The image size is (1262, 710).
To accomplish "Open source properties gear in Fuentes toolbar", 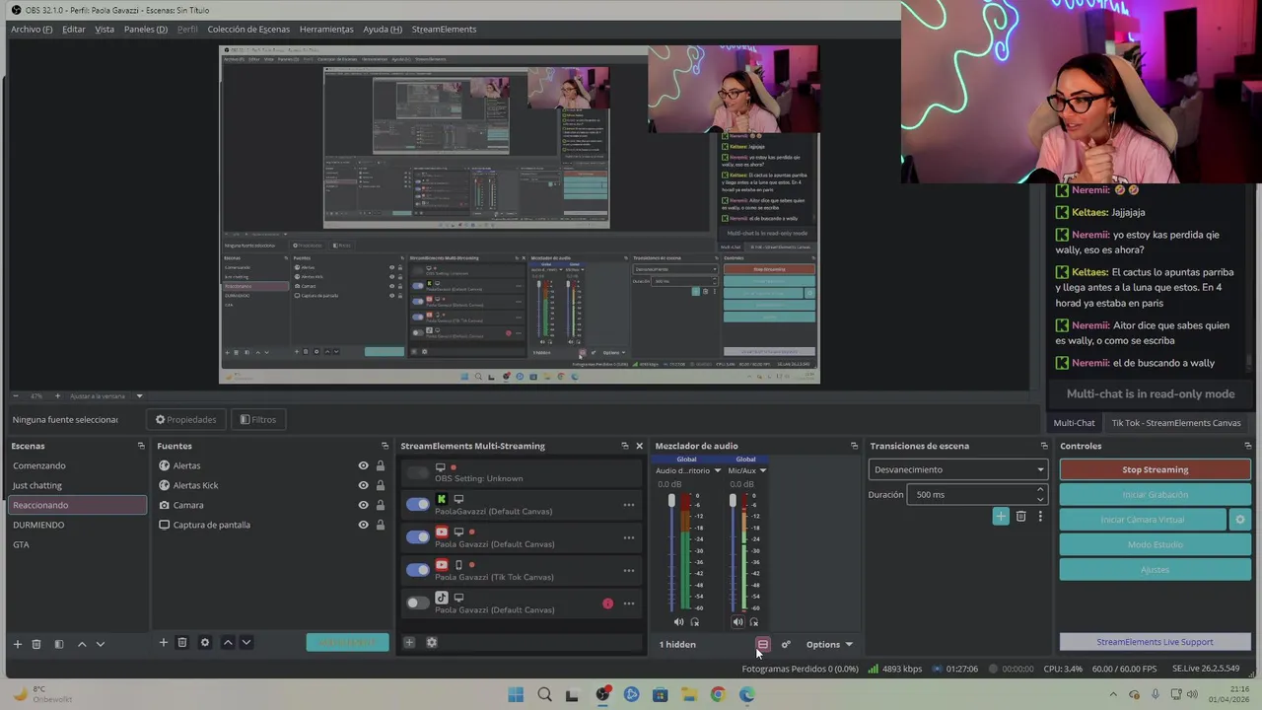I will pos(205,642).
